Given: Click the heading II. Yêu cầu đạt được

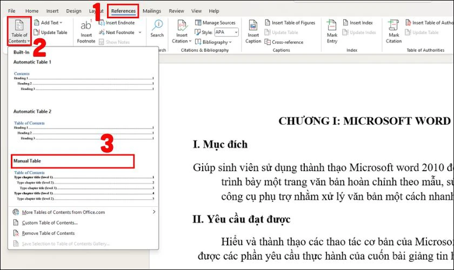Looking at the screenshot, I should [241, 219].
